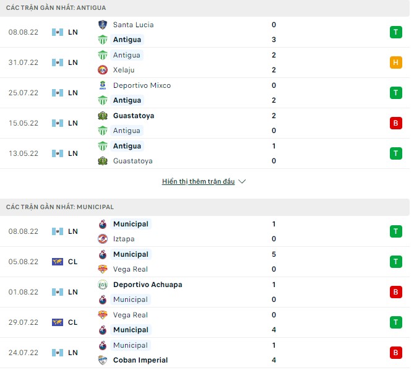Click the Deportivo Mixco team crest
This screenshot has height=370, width=414.
[x=103, y=85]
